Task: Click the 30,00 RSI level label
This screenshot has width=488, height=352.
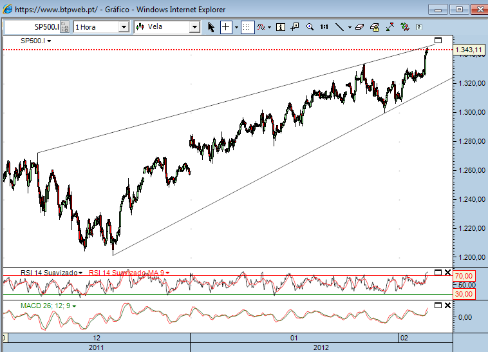Action: [464, 294]
